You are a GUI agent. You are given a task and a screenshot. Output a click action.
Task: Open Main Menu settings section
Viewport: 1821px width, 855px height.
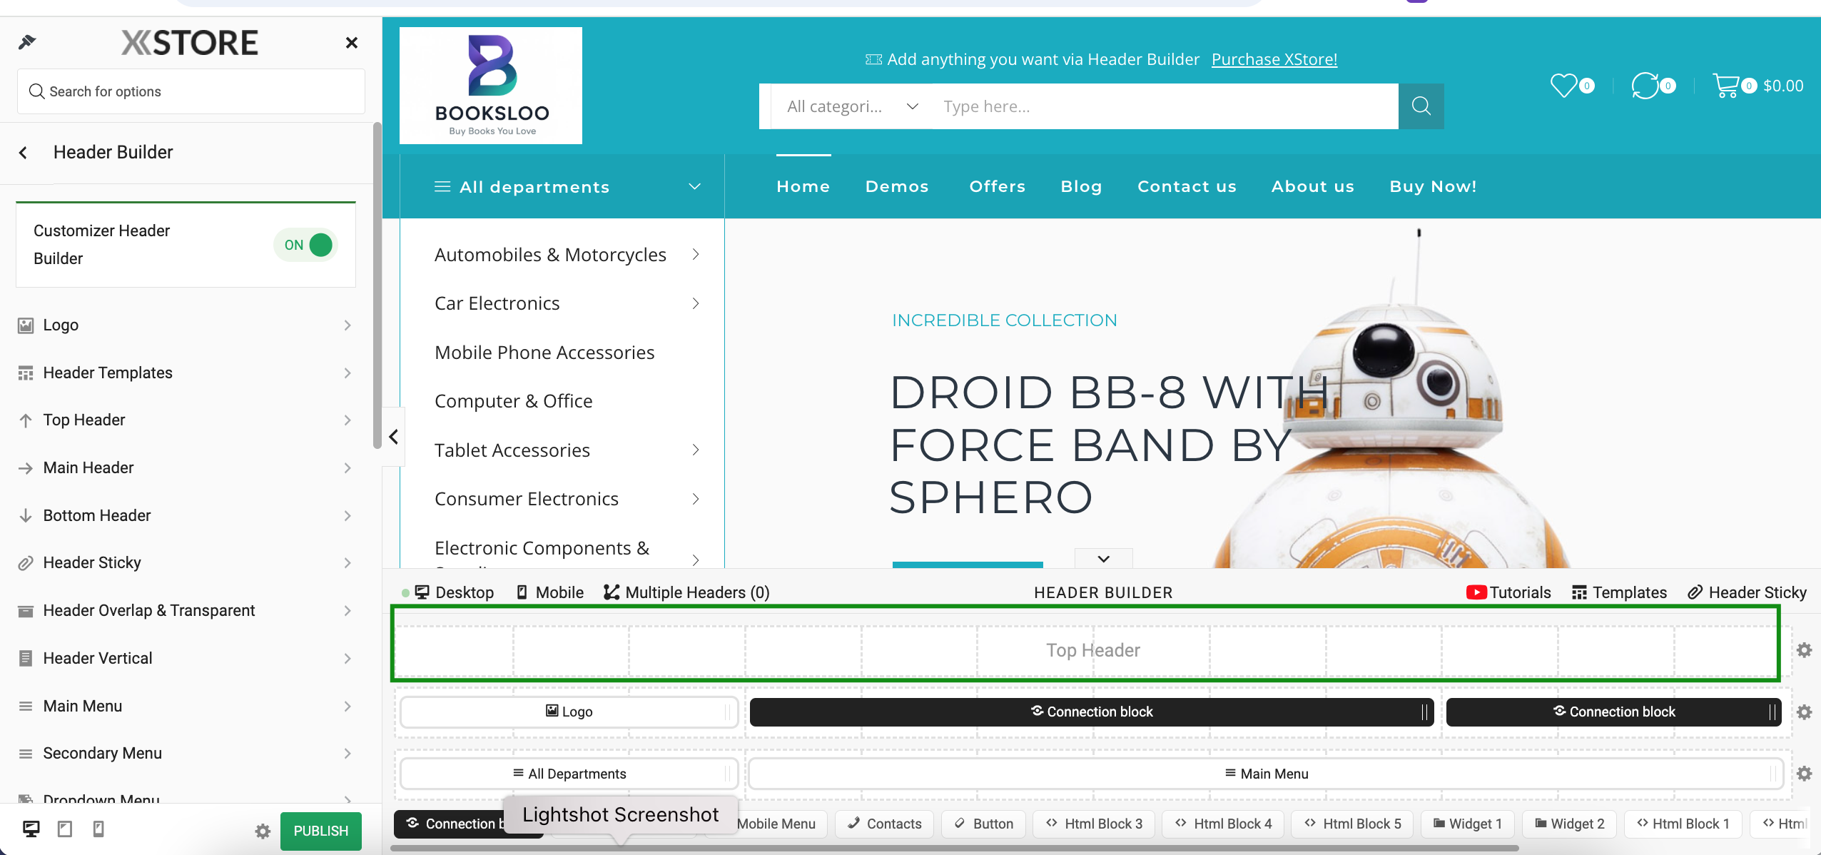click(x=186, y=706)
